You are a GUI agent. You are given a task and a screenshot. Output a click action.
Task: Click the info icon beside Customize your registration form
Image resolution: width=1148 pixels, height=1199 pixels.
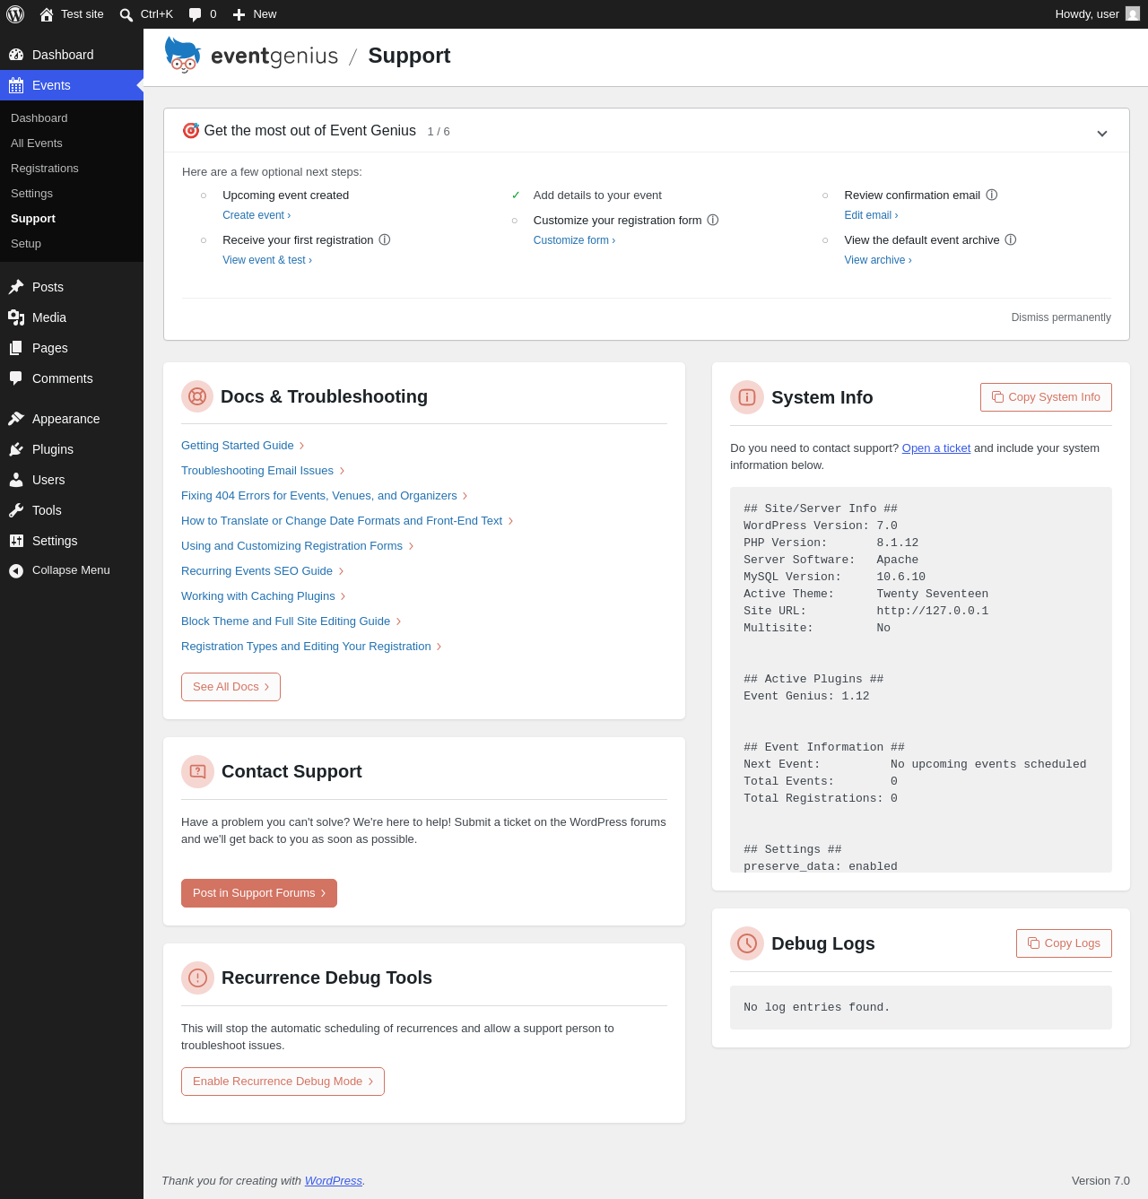pos(713,220)
